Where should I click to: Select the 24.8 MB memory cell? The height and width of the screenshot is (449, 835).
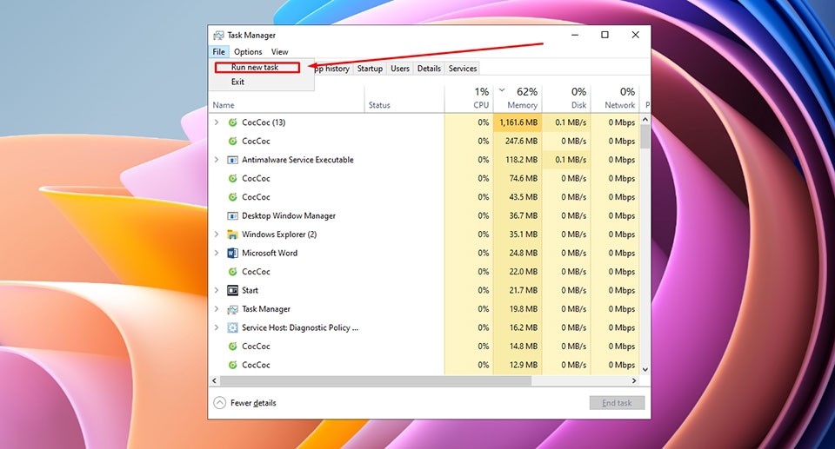tap(518, 253)
